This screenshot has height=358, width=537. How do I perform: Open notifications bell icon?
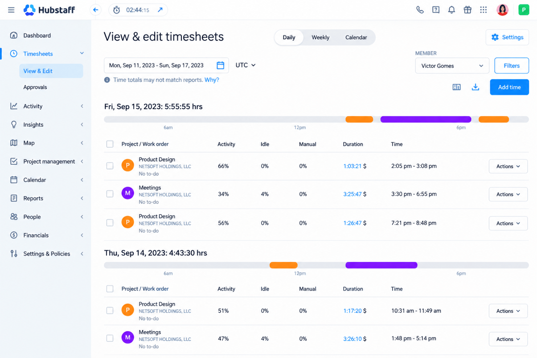[x=451, y=10]
